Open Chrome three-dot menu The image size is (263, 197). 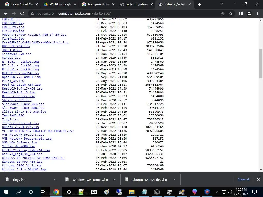tap(257, 13)
